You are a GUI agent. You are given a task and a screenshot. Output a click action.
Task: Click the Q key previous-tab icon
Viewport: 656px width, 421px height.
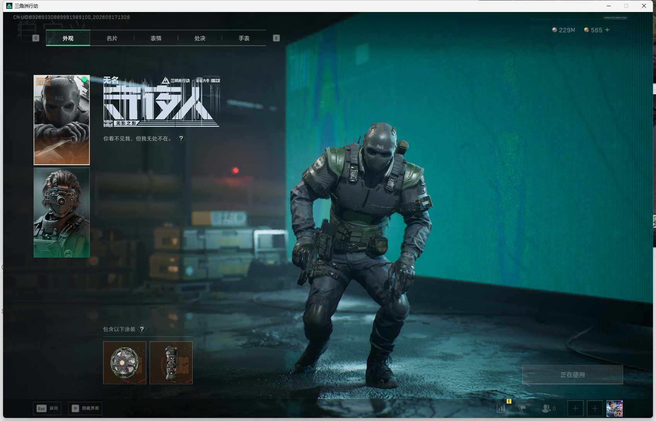[36, 38]
